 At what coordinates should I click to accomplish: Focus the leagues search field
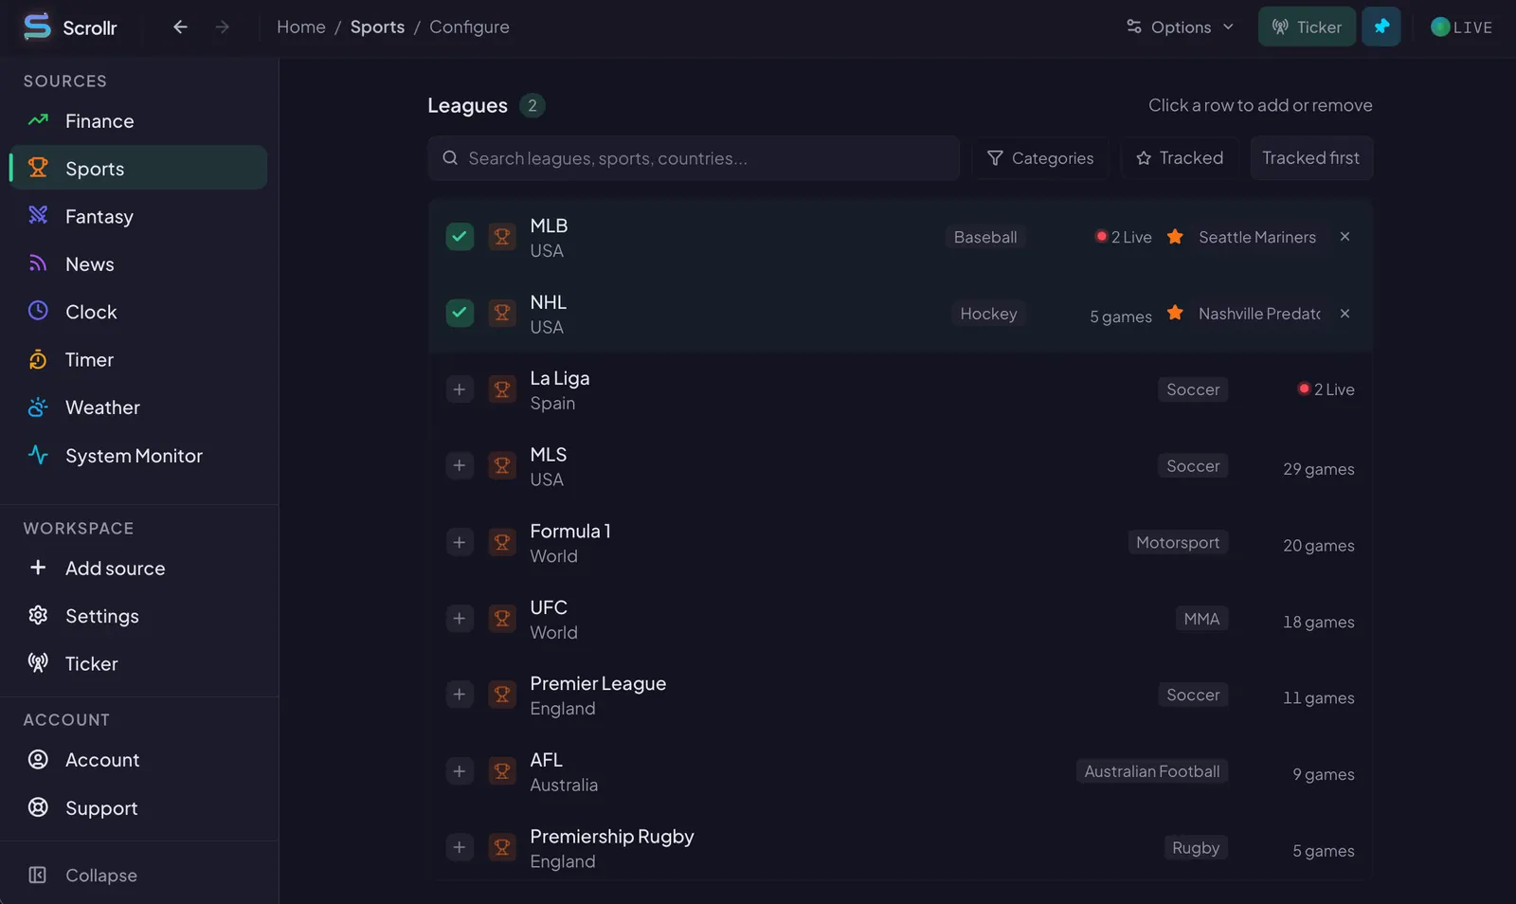694,158
